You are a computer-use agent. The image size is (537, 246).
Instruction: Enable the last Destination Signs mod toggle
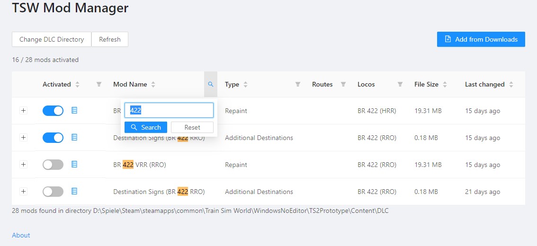pos(53,192)
